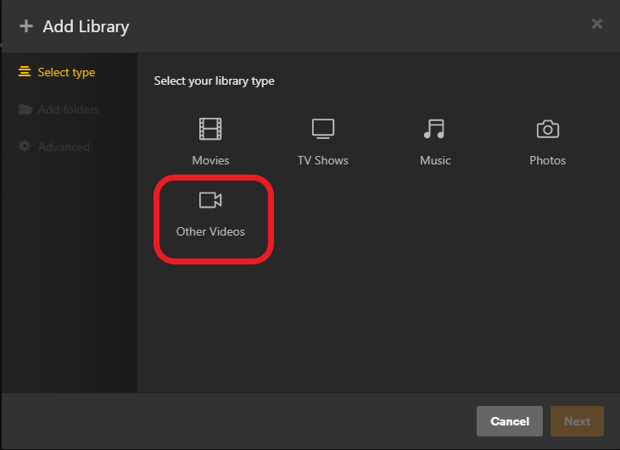Click the TV Shows label

323,160
